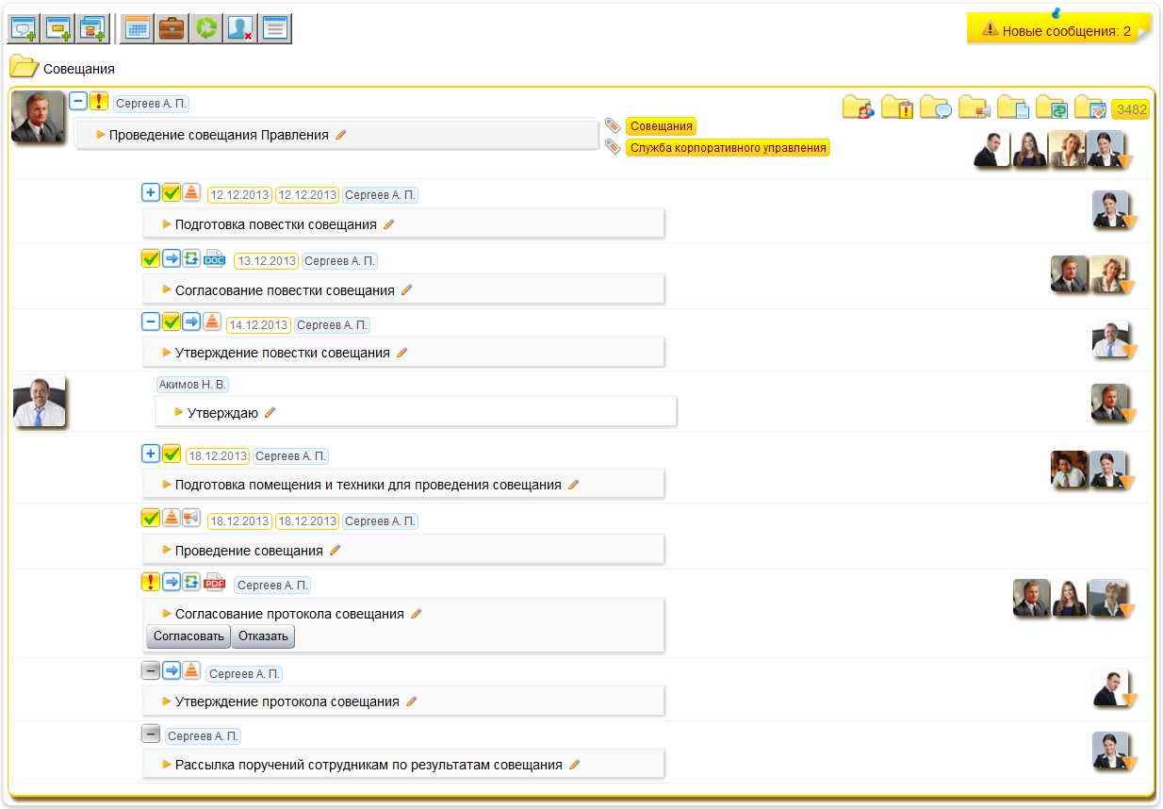The width and height of the screenshot is (1163, 809).
Task: Open the folder with speech bubble icon
Action: [x=936, y=108]
